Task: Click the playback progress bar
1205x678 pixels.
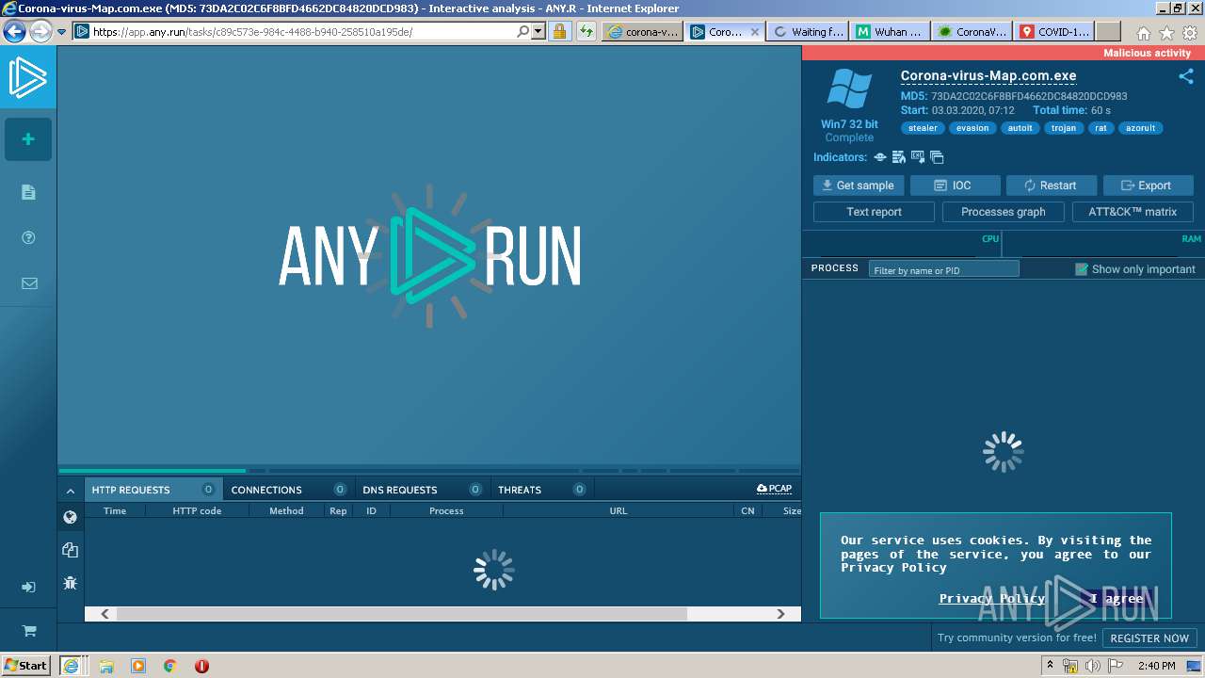Action: tap(429, 470)
